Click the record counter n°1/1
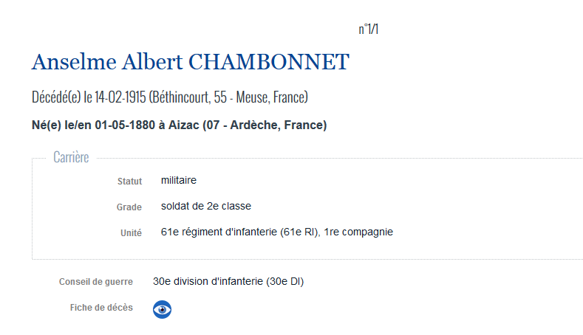The height and width of the screenshot is (335, 583). (x=369, y=29)
